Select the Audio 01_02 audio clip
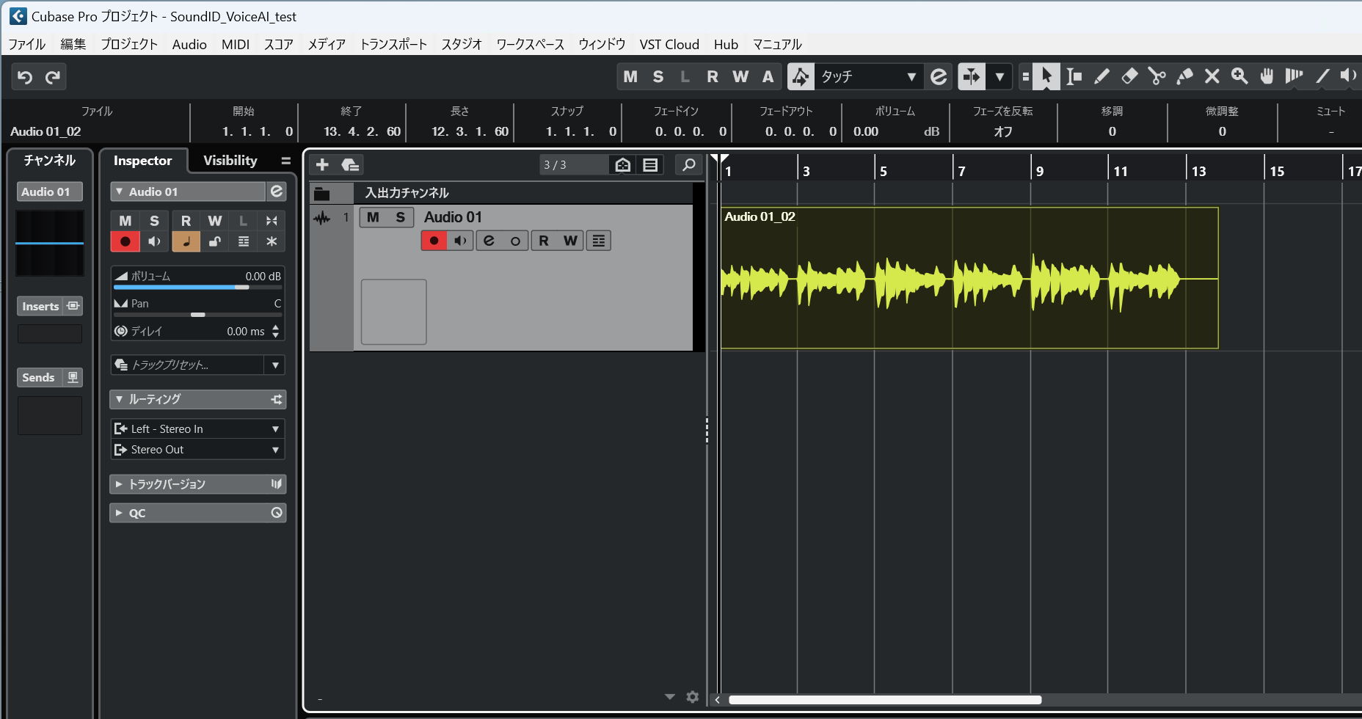 pos(969,278)
